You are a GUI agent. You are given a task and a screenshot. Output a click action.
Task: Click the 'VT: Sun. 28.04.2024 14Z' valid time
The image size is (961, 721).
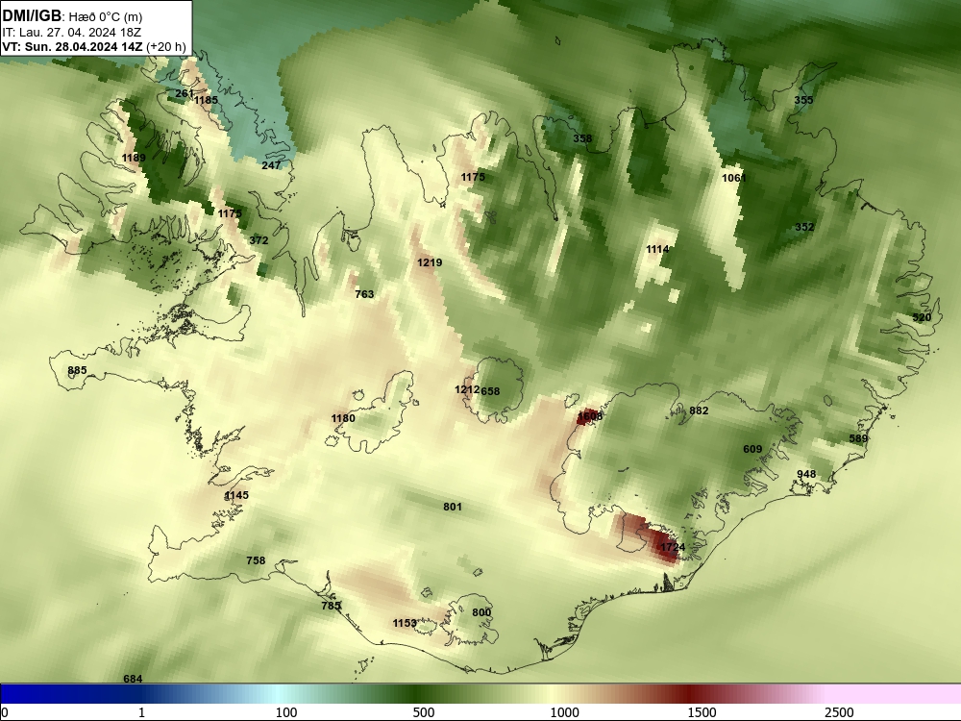(x=72, y=46)
